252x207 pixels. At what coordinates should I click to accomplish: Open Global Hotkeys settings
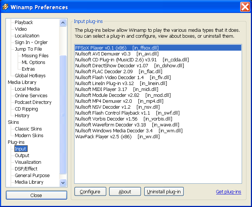30,76
